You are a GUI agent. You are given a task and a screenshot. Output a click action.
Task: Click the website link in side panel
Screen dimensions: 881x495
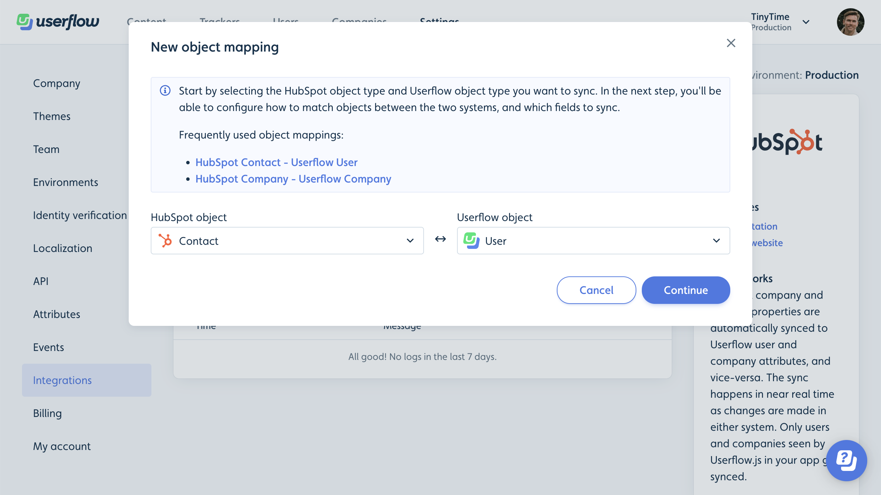click(x=767, y=243)
